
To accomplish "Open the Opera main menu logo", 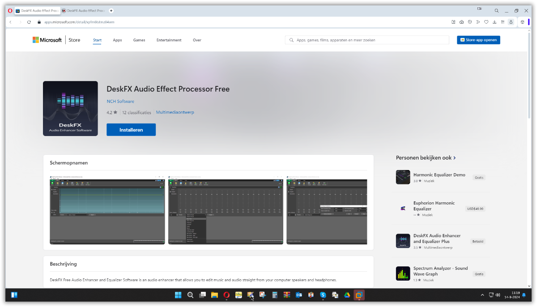I will 10,10.
